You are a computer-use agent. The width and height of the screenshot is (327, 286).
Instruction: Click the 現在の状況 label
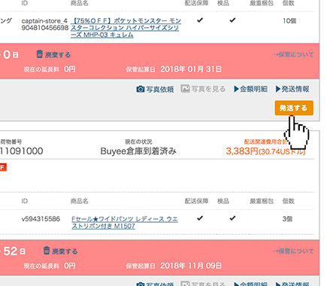click(x=138, y=142)
